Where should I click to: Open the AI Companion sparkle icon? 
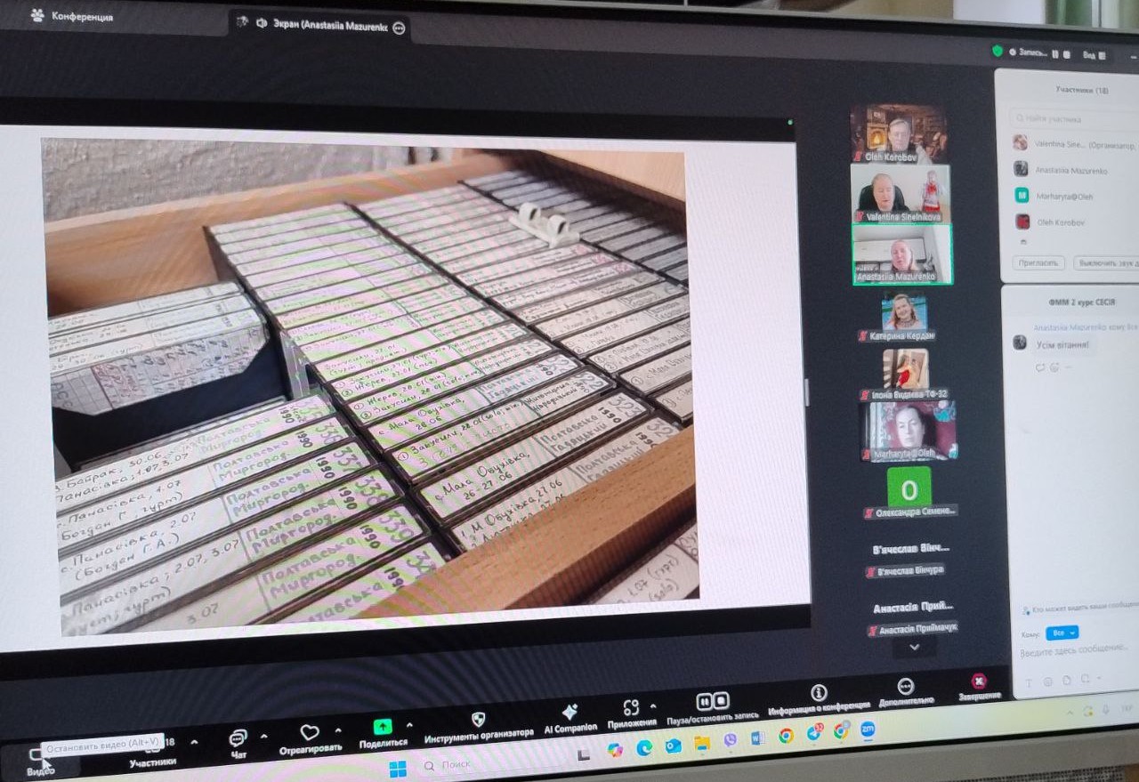(x=569, y=713)
